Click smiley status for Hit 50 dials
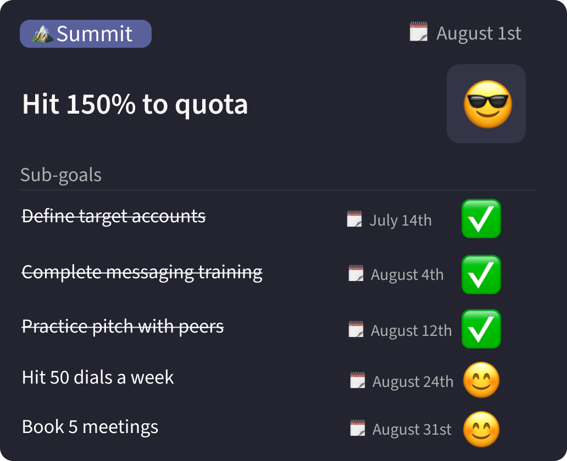 coord(481,380)
